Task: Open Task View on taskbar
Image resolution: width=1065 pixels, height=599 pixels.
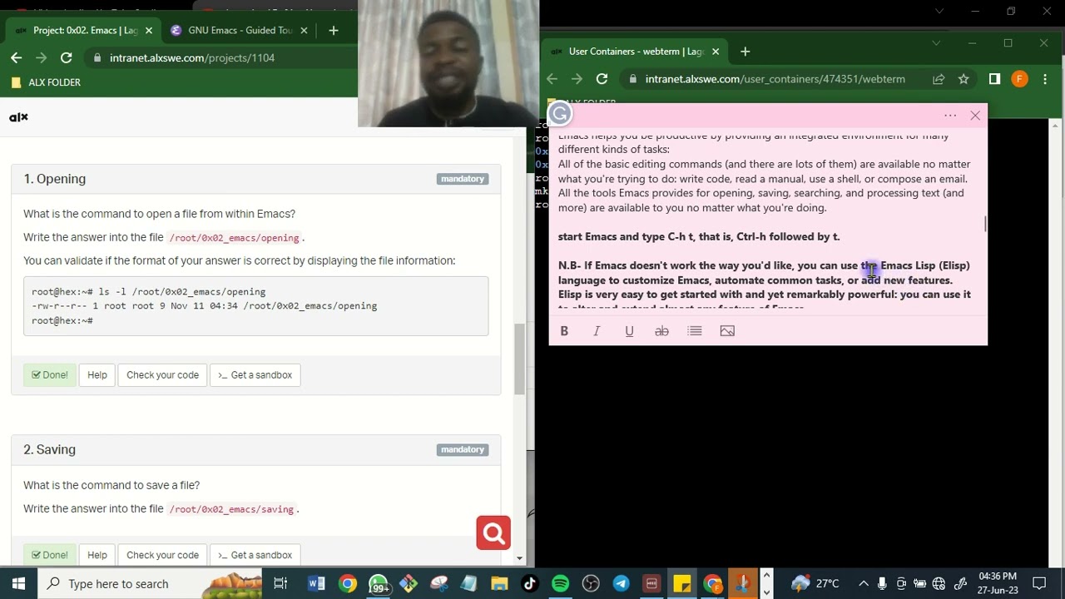Action: [x=280, y=584]
